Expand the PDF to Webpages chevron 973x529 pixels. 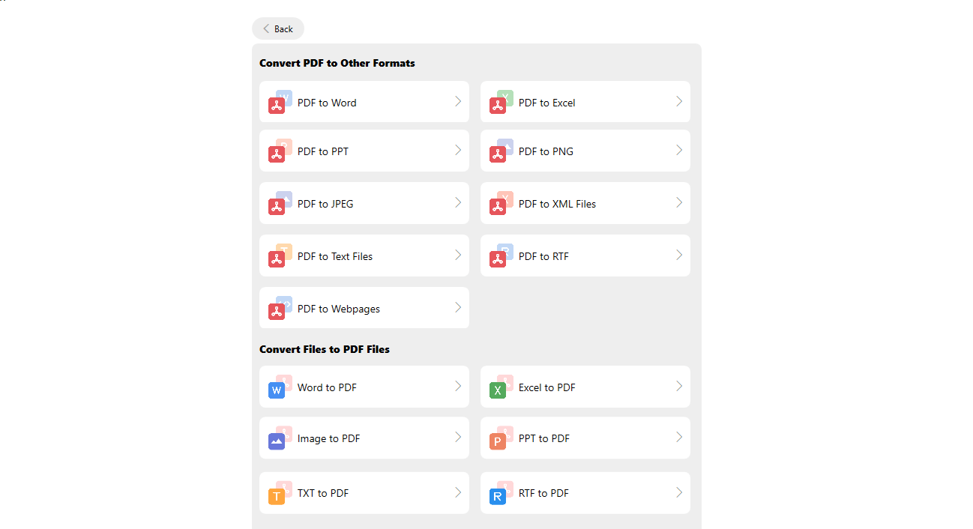click(x=458, y=307)
